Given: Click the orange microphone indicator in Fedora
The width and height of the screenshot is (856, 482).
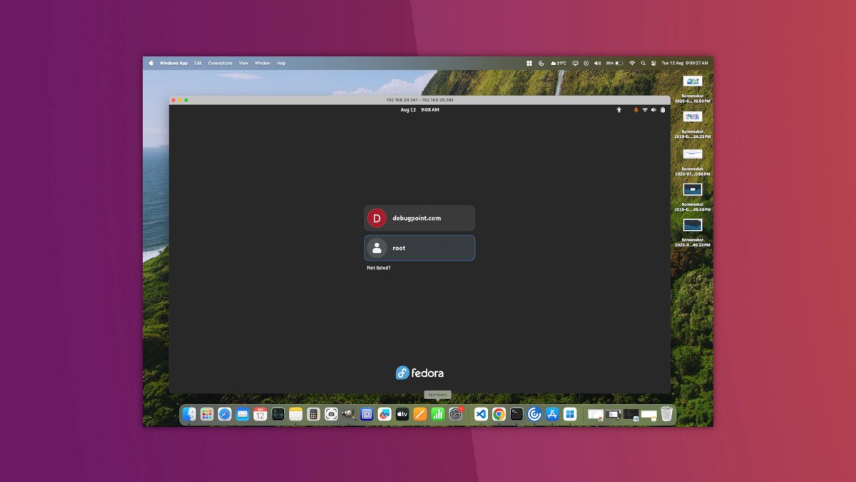Looking at the screenshot, I should pos(636,110).
